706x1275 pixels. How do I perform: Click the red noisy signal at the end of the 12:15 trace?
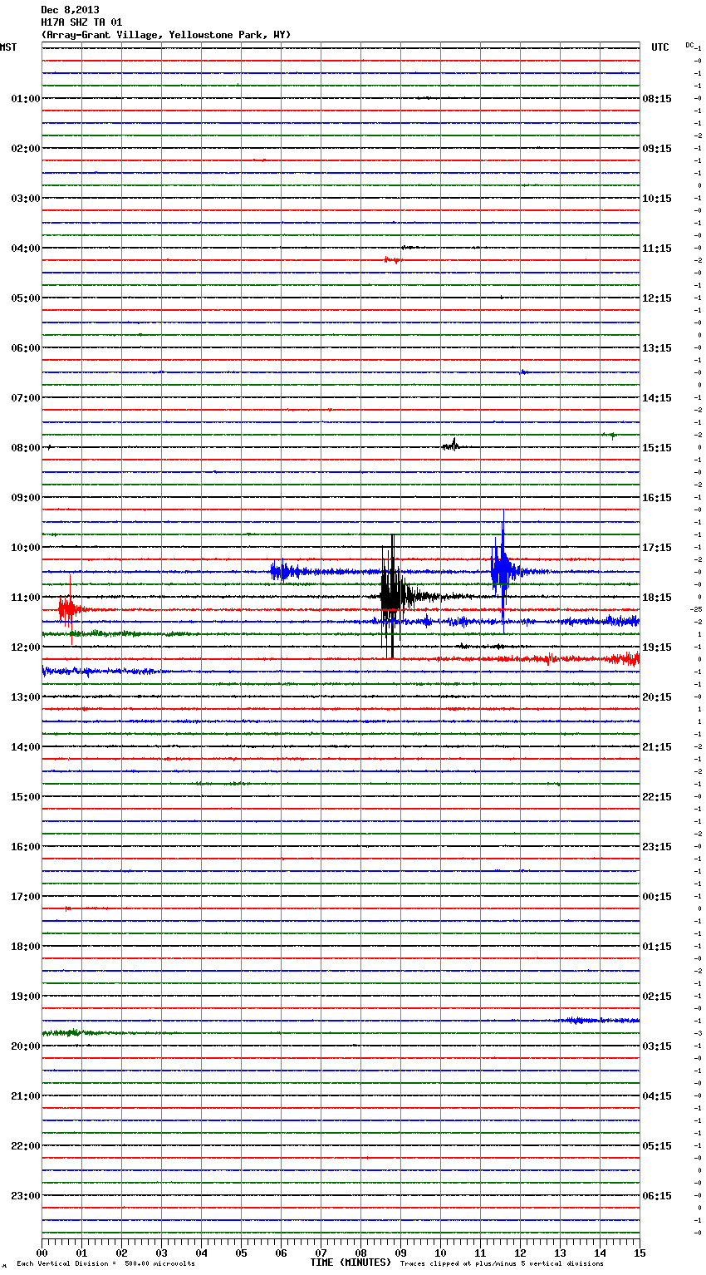coord(625,658)
